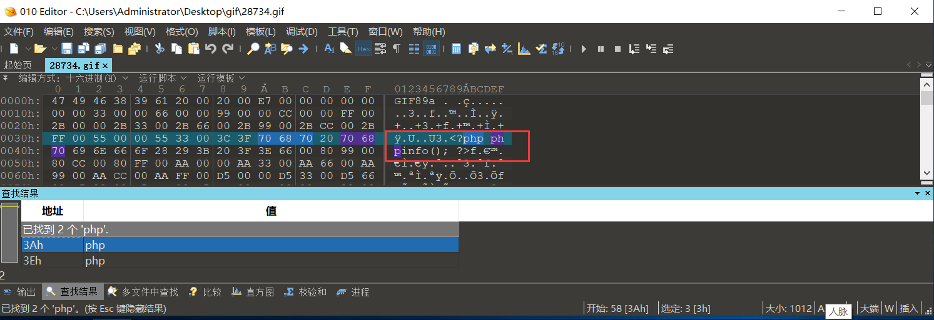Open the 搜索(S) menu
The height and width of the screenshot is (320, 934).
99,32
